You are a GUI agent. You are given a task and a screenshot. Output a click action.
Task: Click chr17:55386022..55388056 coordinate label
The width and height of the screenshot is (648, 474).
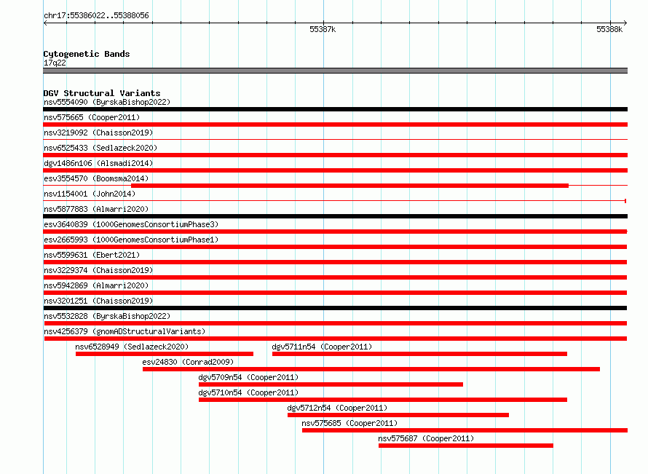(x=96, y=15)
